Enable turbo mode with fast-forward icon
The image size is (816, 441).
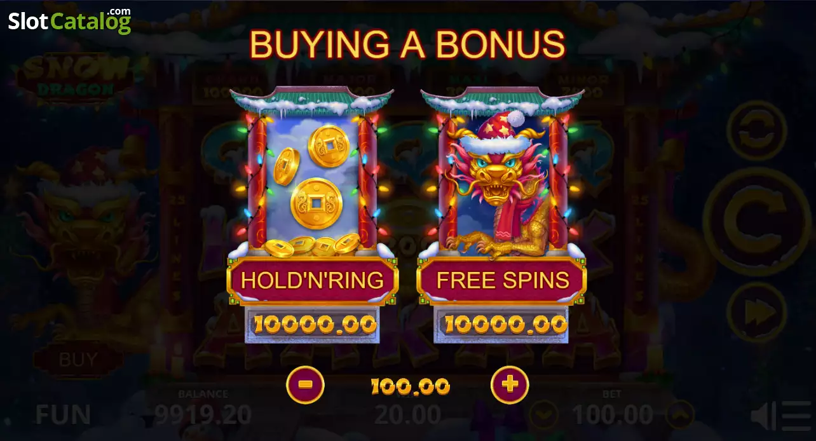pos(756,312)
